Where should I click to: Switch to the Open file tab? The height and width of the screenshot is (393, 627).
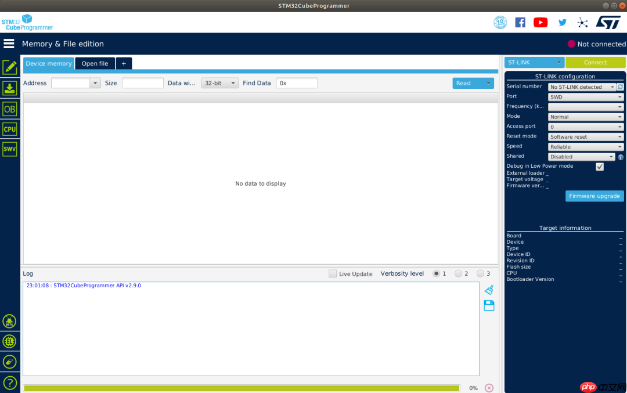(x=95, y=64)
